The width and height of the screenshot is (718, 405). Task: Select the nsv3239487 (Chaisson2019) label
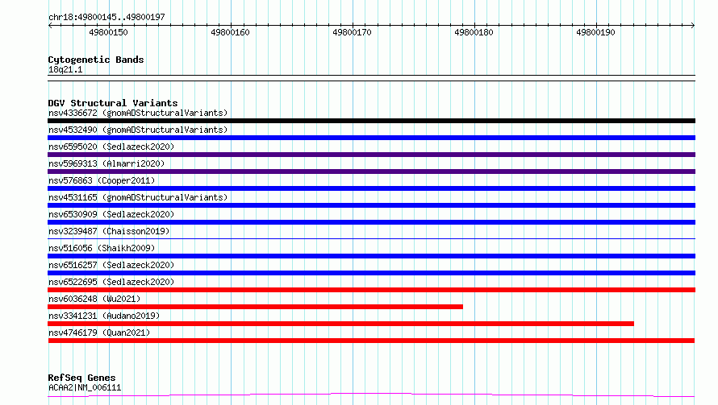tap(109, 231)
